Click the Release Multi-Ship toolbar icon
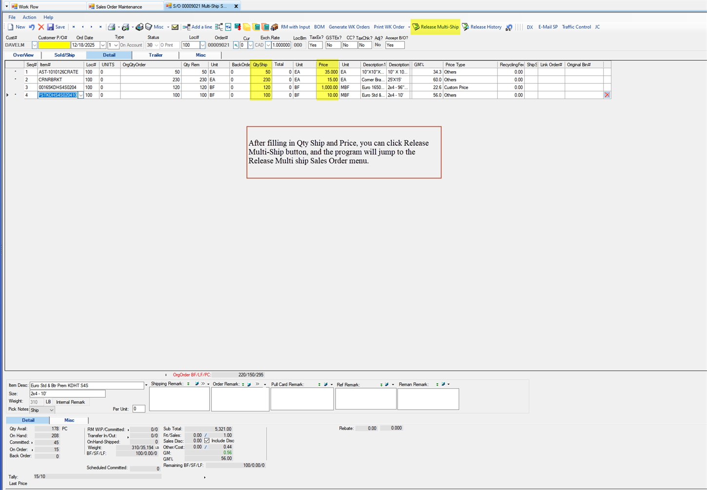The image size is (707, 490). pyautogui.click(x=417, y=27)
